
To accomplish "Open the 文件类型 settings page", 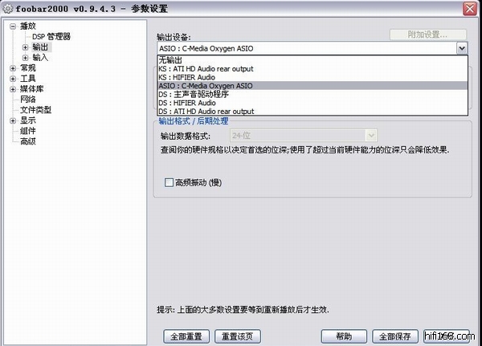I will coord(35,110).
